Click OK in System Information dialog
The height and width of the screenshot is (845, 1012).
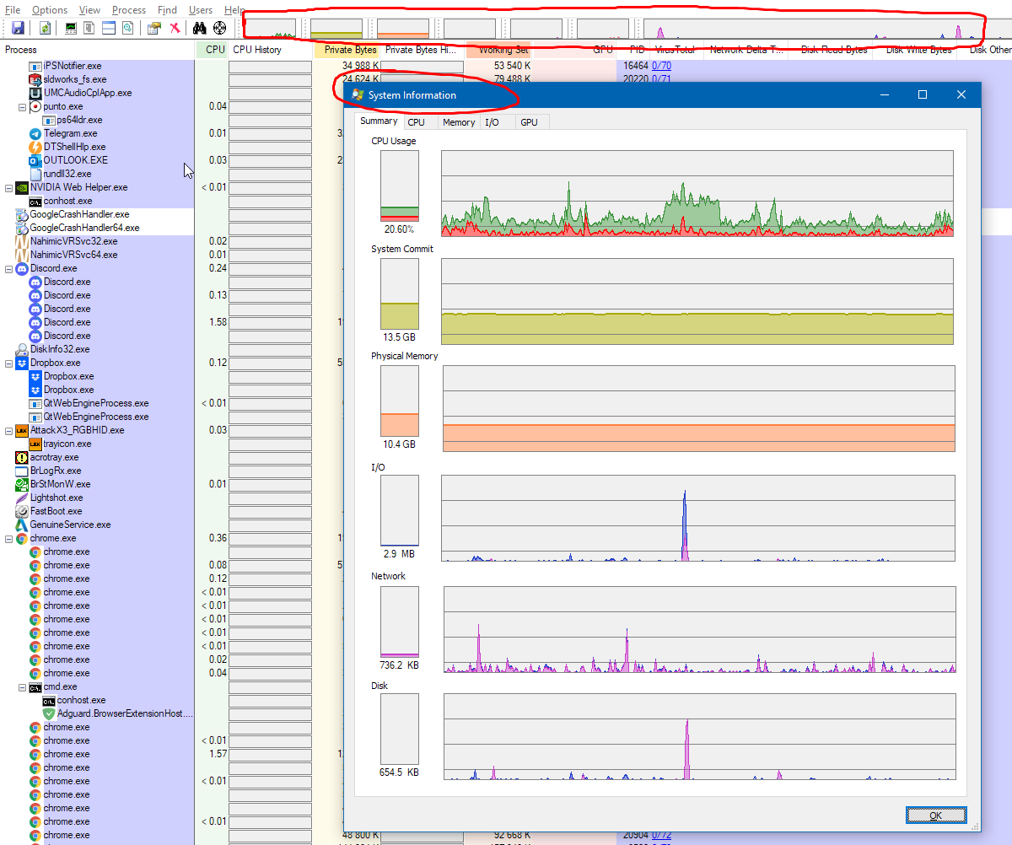point(936,815)
